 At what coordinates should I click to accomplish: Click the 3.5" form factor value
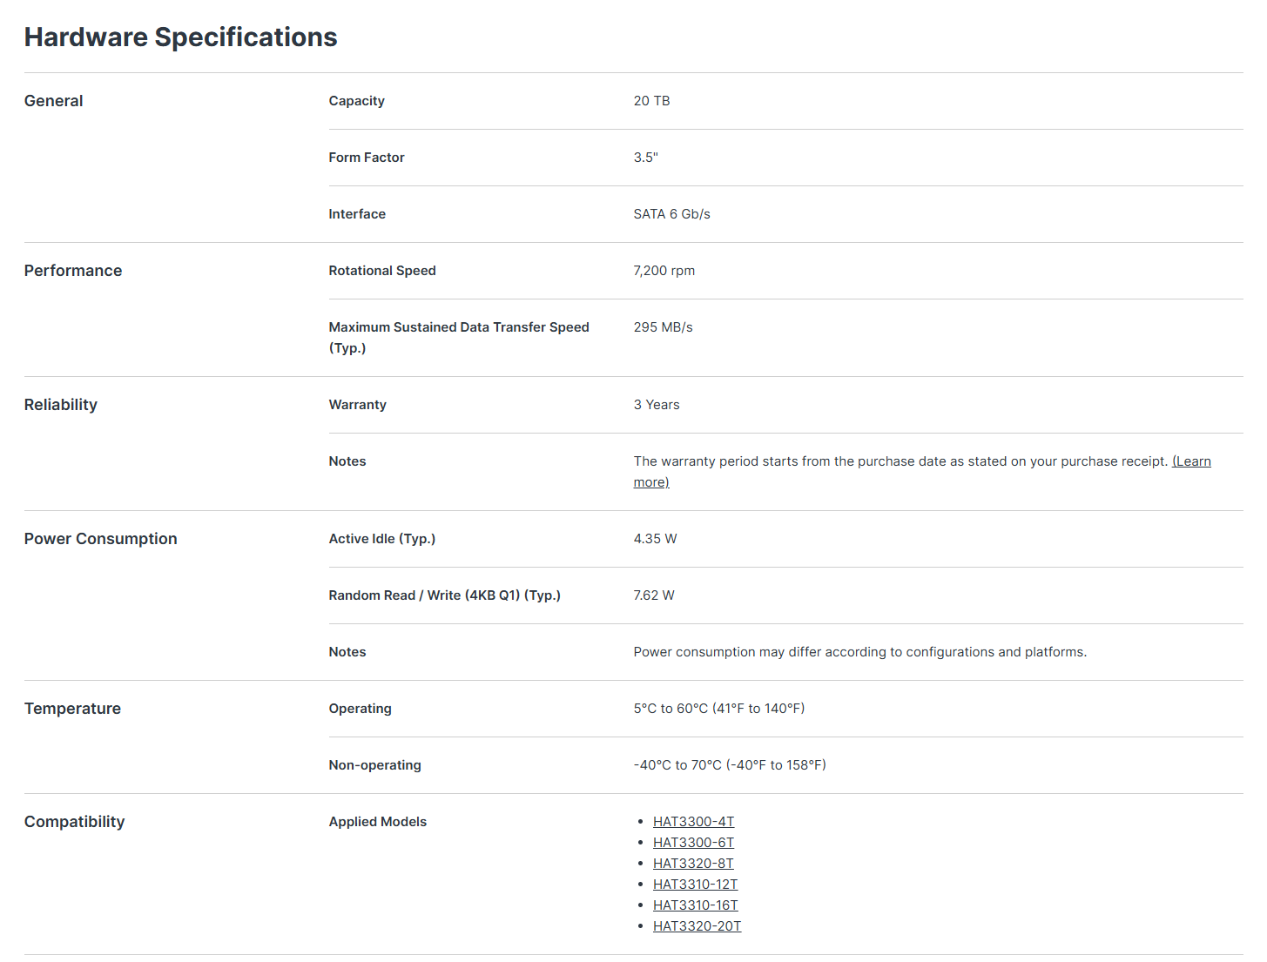[x=645, y=158]
